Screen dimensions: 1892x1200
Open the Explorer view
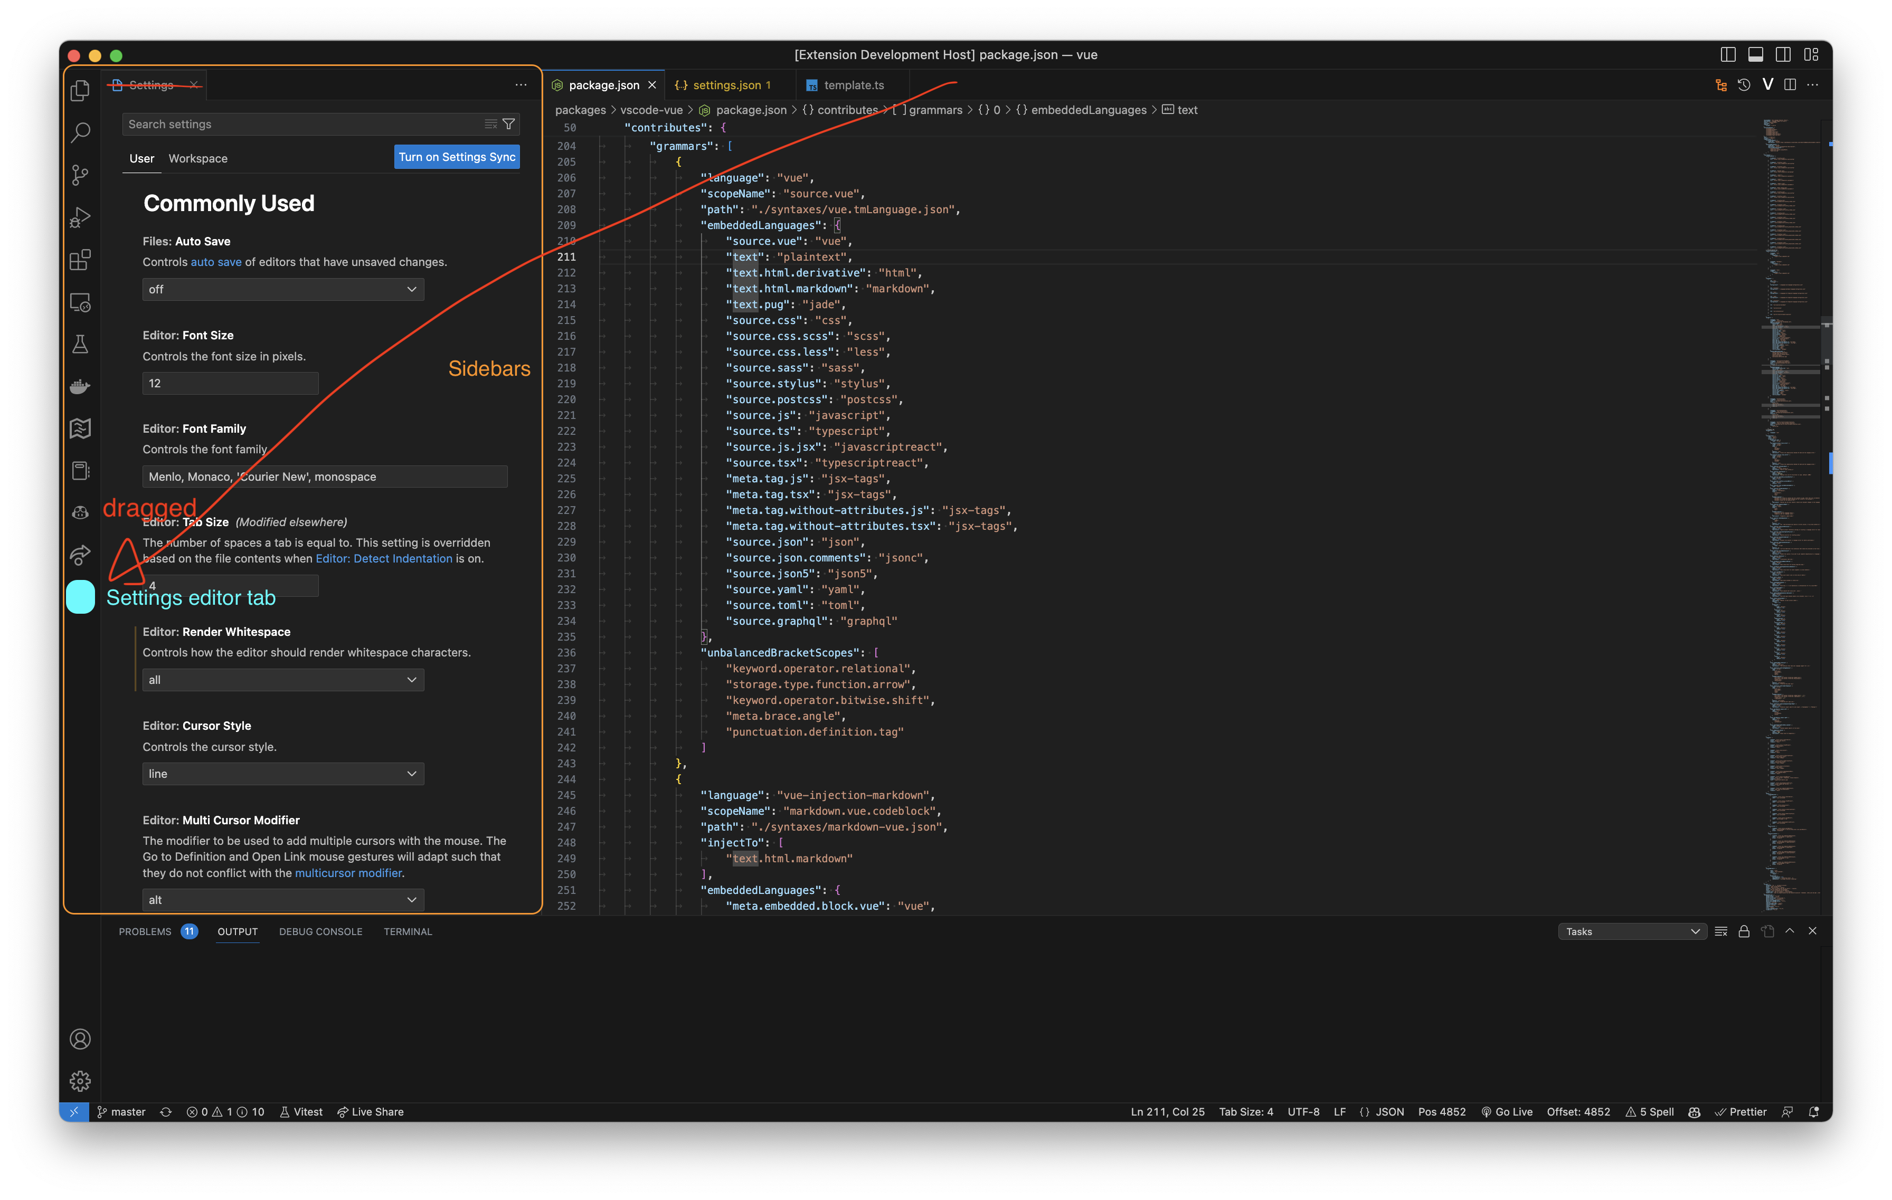pyautogui.click(x=79, y=90)
